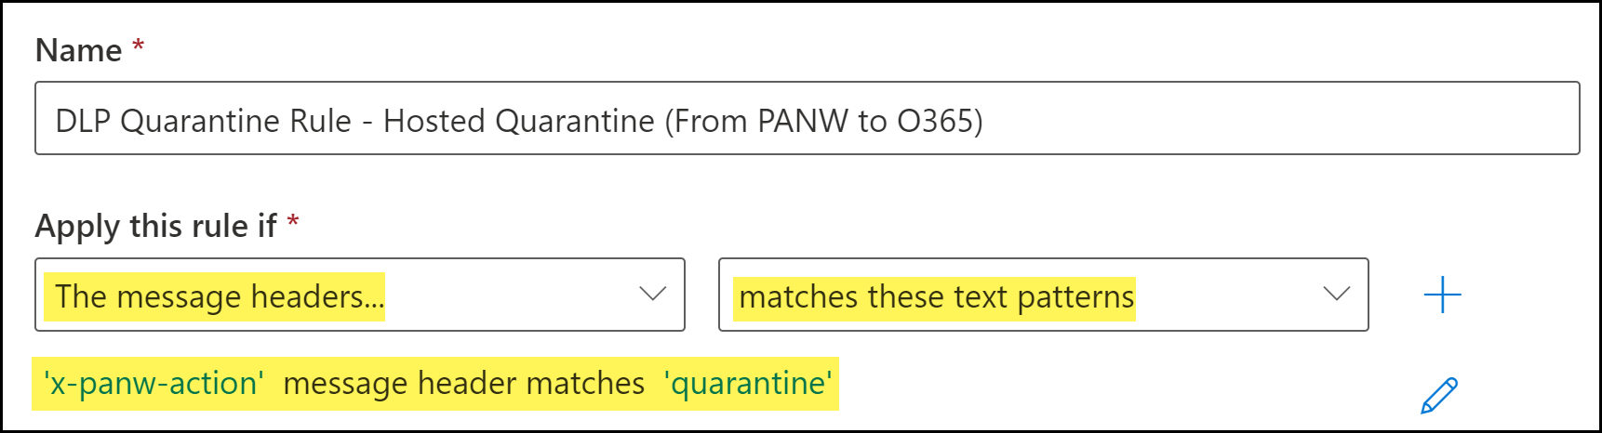This screenshot has height=433, width=1602.
Task: Click the red asterisk beside Name
Action: pos(139,45)
